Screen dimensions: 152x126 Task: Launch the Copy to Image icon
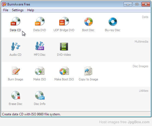[88, 71]
